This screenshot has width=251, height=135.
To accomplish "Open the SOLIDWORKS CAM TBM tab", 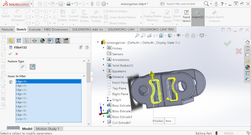I will [x=157, y=29].
